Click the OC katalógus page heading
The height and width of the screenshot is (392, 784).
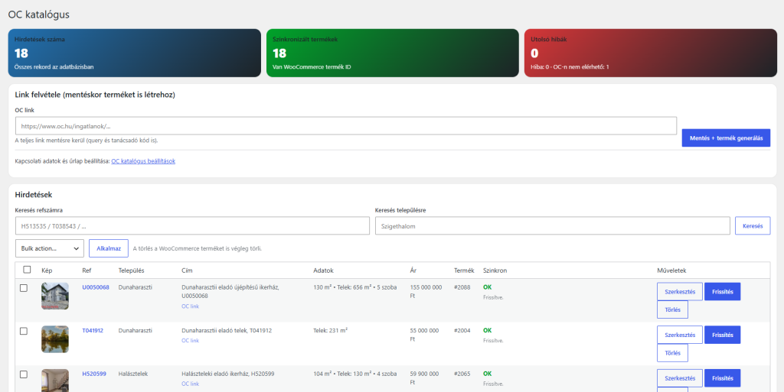tap(39, 15)
